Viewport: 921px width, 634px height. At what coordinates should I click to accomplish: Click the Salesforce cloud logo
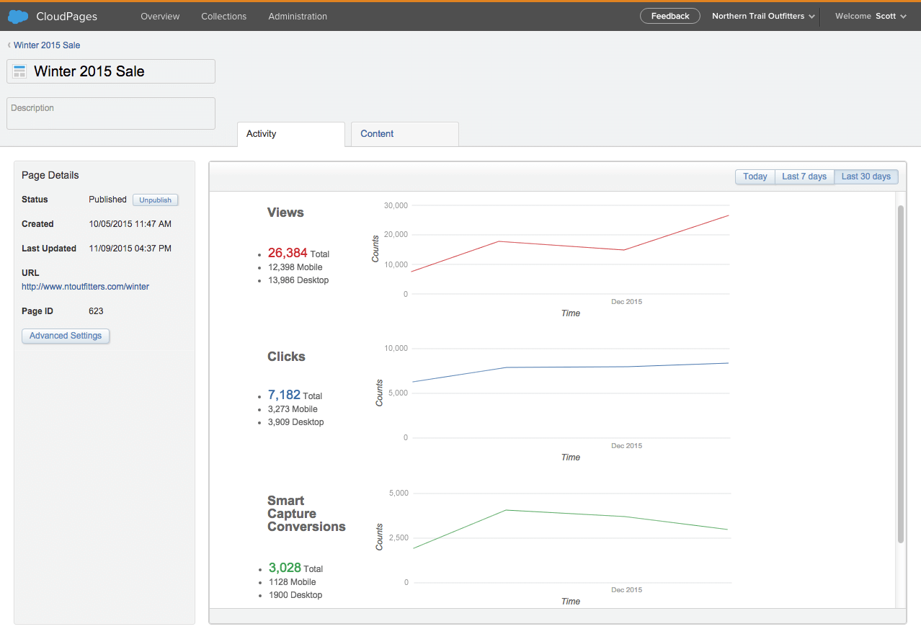point(18,16)
